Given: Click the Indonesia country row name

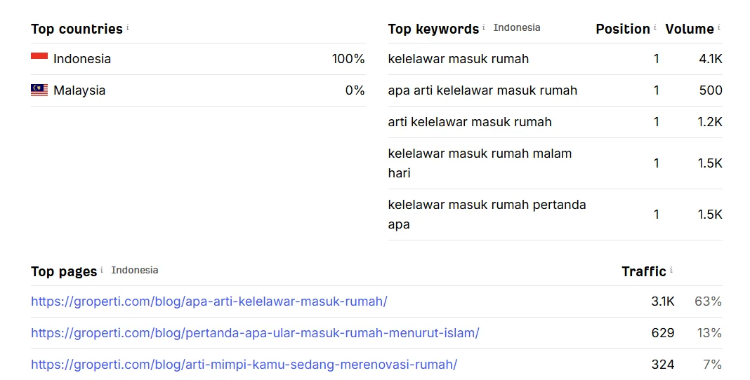Looking at the screenshot, I should click(x=81, y=59).
